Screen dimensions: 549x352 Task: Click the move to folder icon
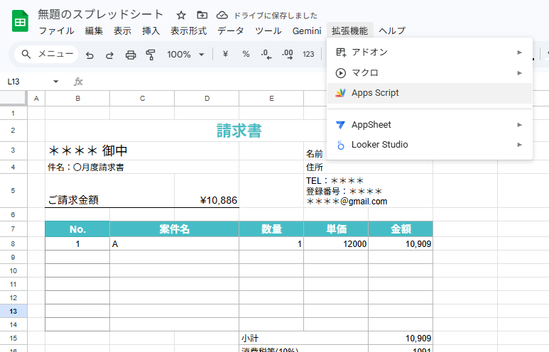pyautogui.click(x=202, y=15)
